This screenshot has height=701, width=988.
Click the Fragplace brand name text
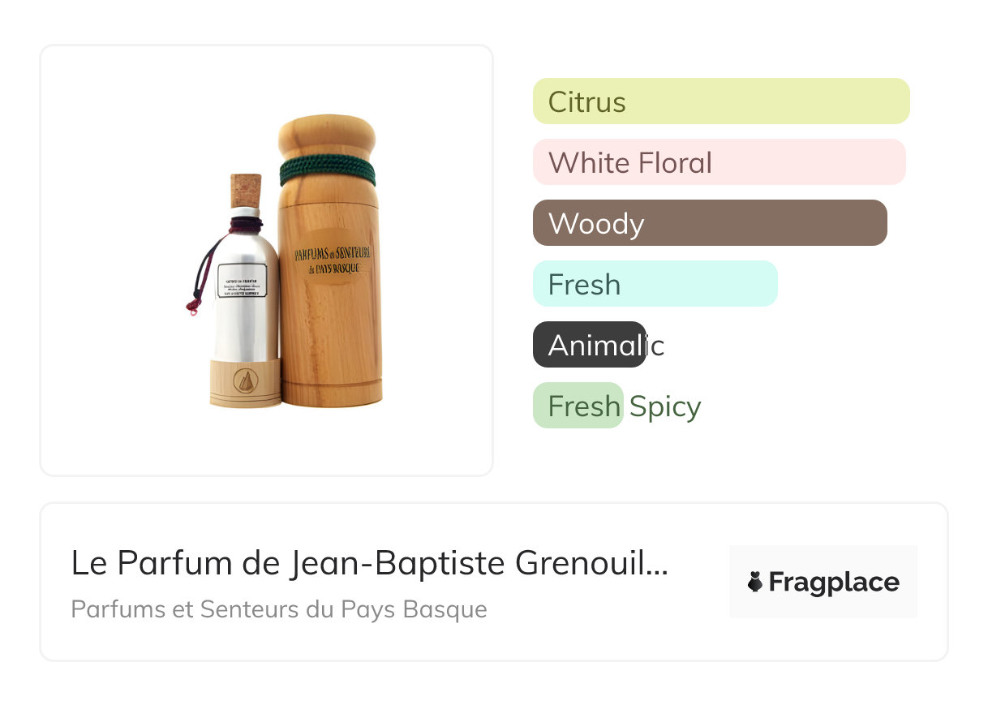pos(834,583)
